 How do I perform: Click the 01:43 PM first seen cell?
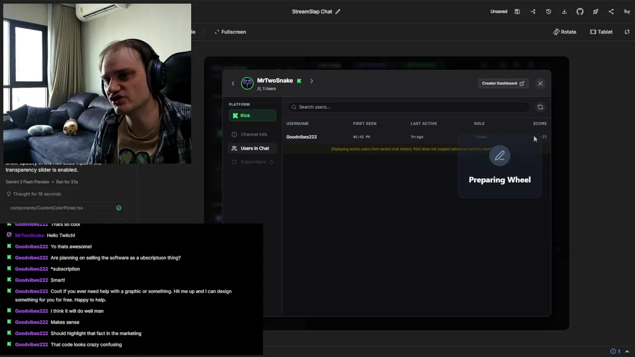[361, 137]
